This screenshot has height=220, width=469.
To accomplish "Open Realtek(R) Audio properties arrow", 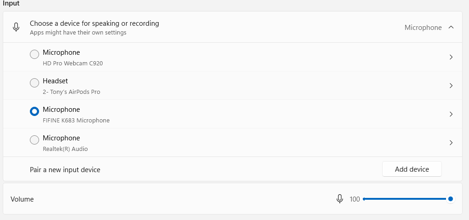I will coord(451,143).
